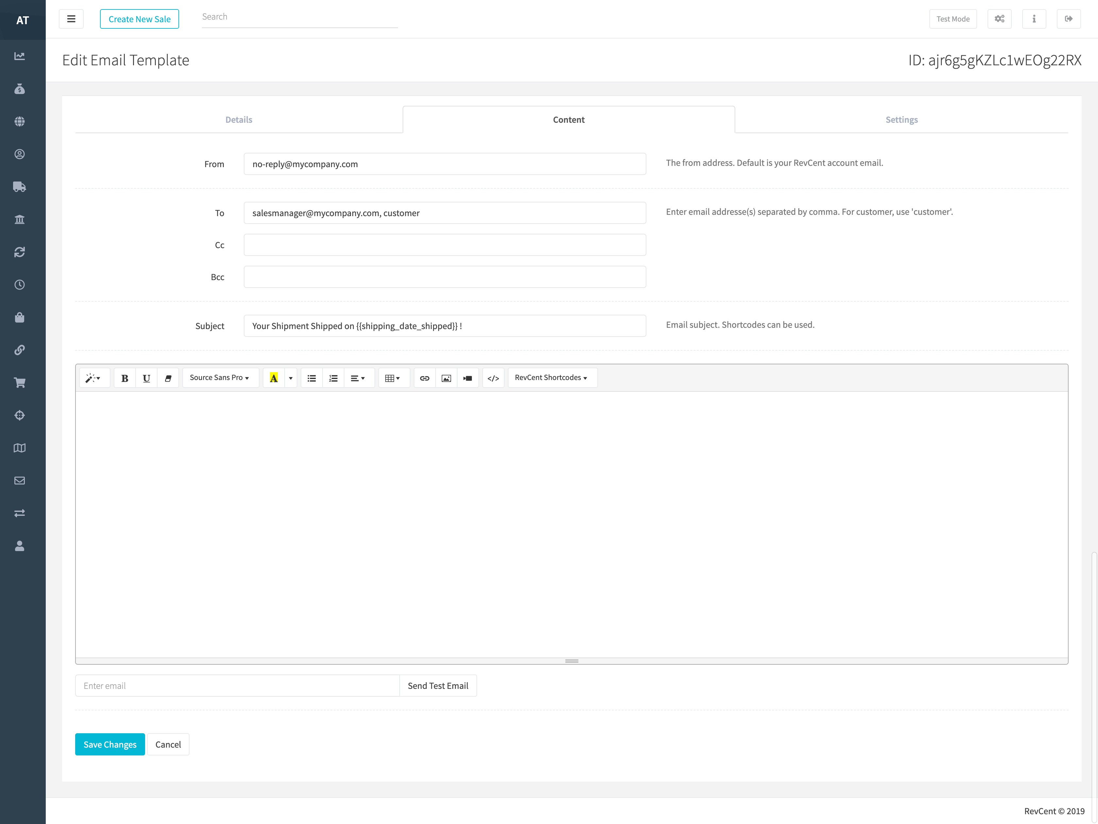Click the envelope email sidebar icon

click(19, 481)
